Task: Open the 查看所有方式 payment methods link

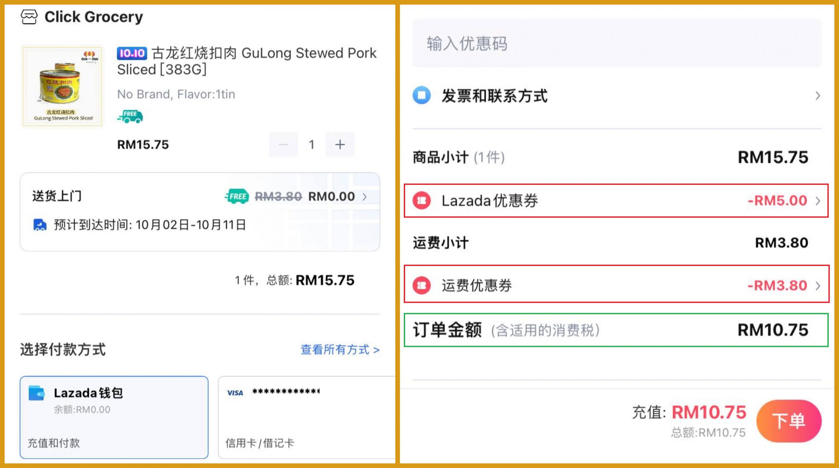Action: tap(340, 350)
